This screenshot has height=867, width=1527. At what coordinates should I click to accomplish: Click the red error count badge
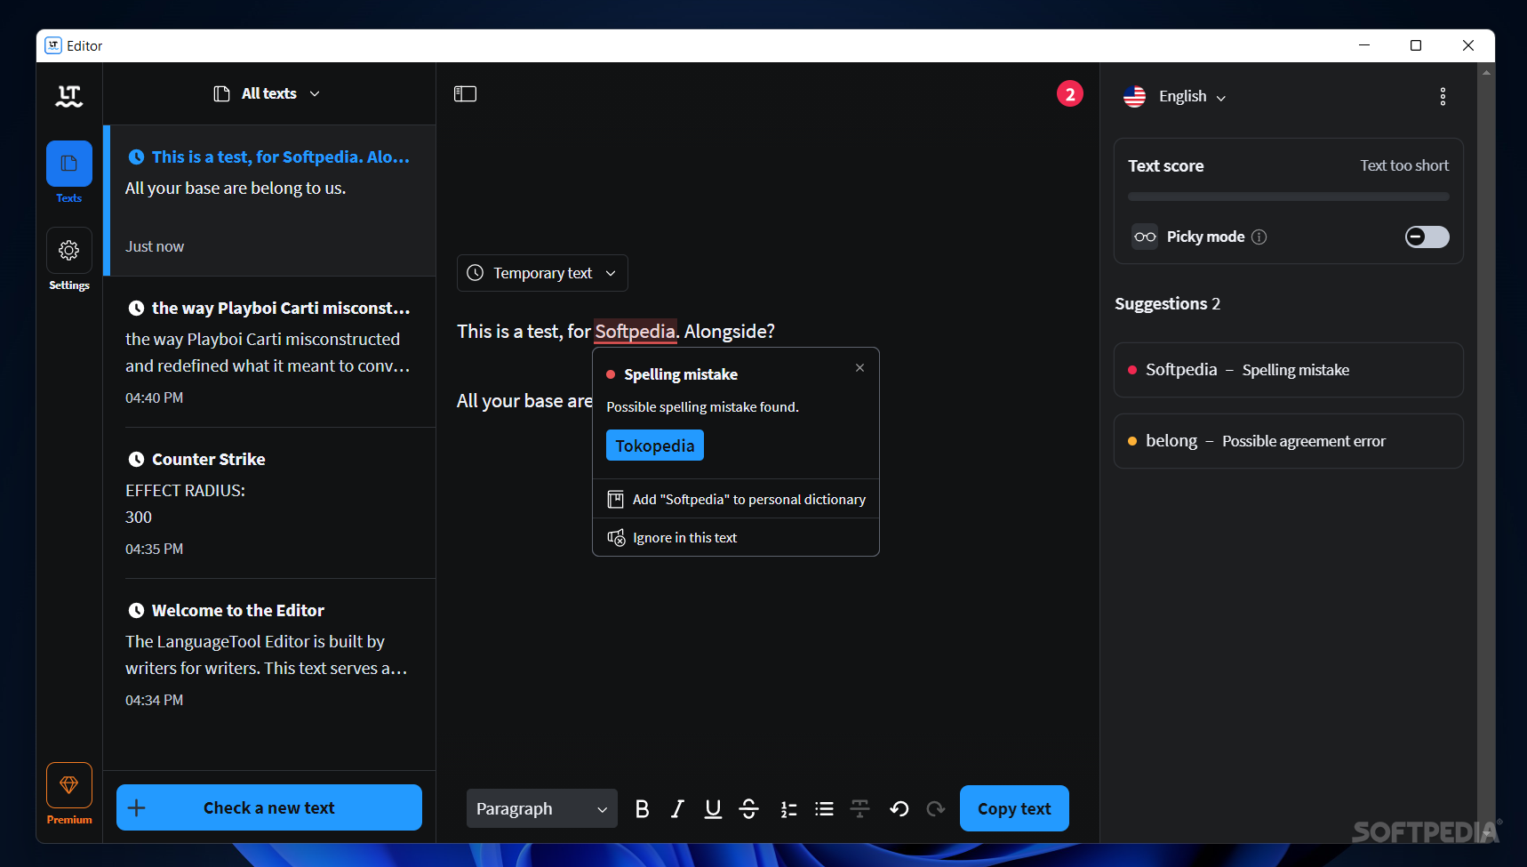[x=1070, y=93]
